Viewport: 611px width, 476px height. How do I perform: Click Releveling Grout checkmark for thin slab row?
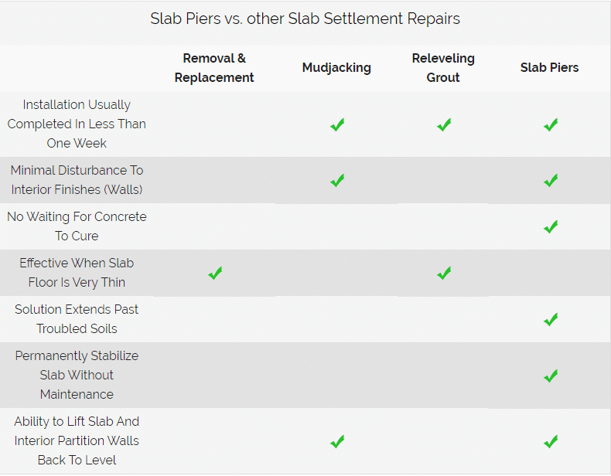click(x=444, y=273)
